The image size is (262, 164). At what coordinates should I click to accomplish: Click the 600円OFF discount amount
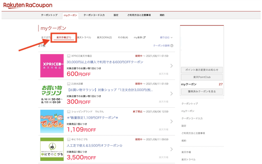pyautogui.click(x=79, y=74)
